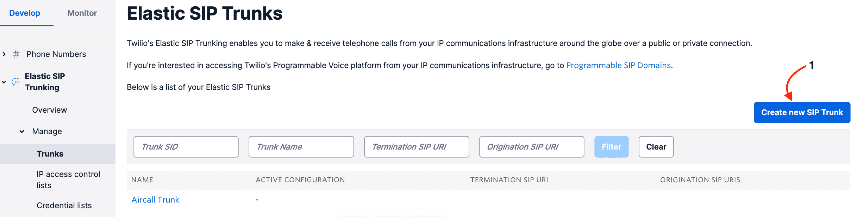Switch to the Monitor tab
The height and width of the screenshot is (217, 857).
point(82,13)
